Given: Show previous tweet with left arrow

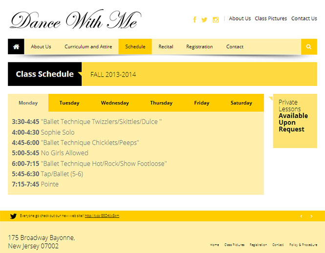Looking at the screenshot, I should (302, 216).
